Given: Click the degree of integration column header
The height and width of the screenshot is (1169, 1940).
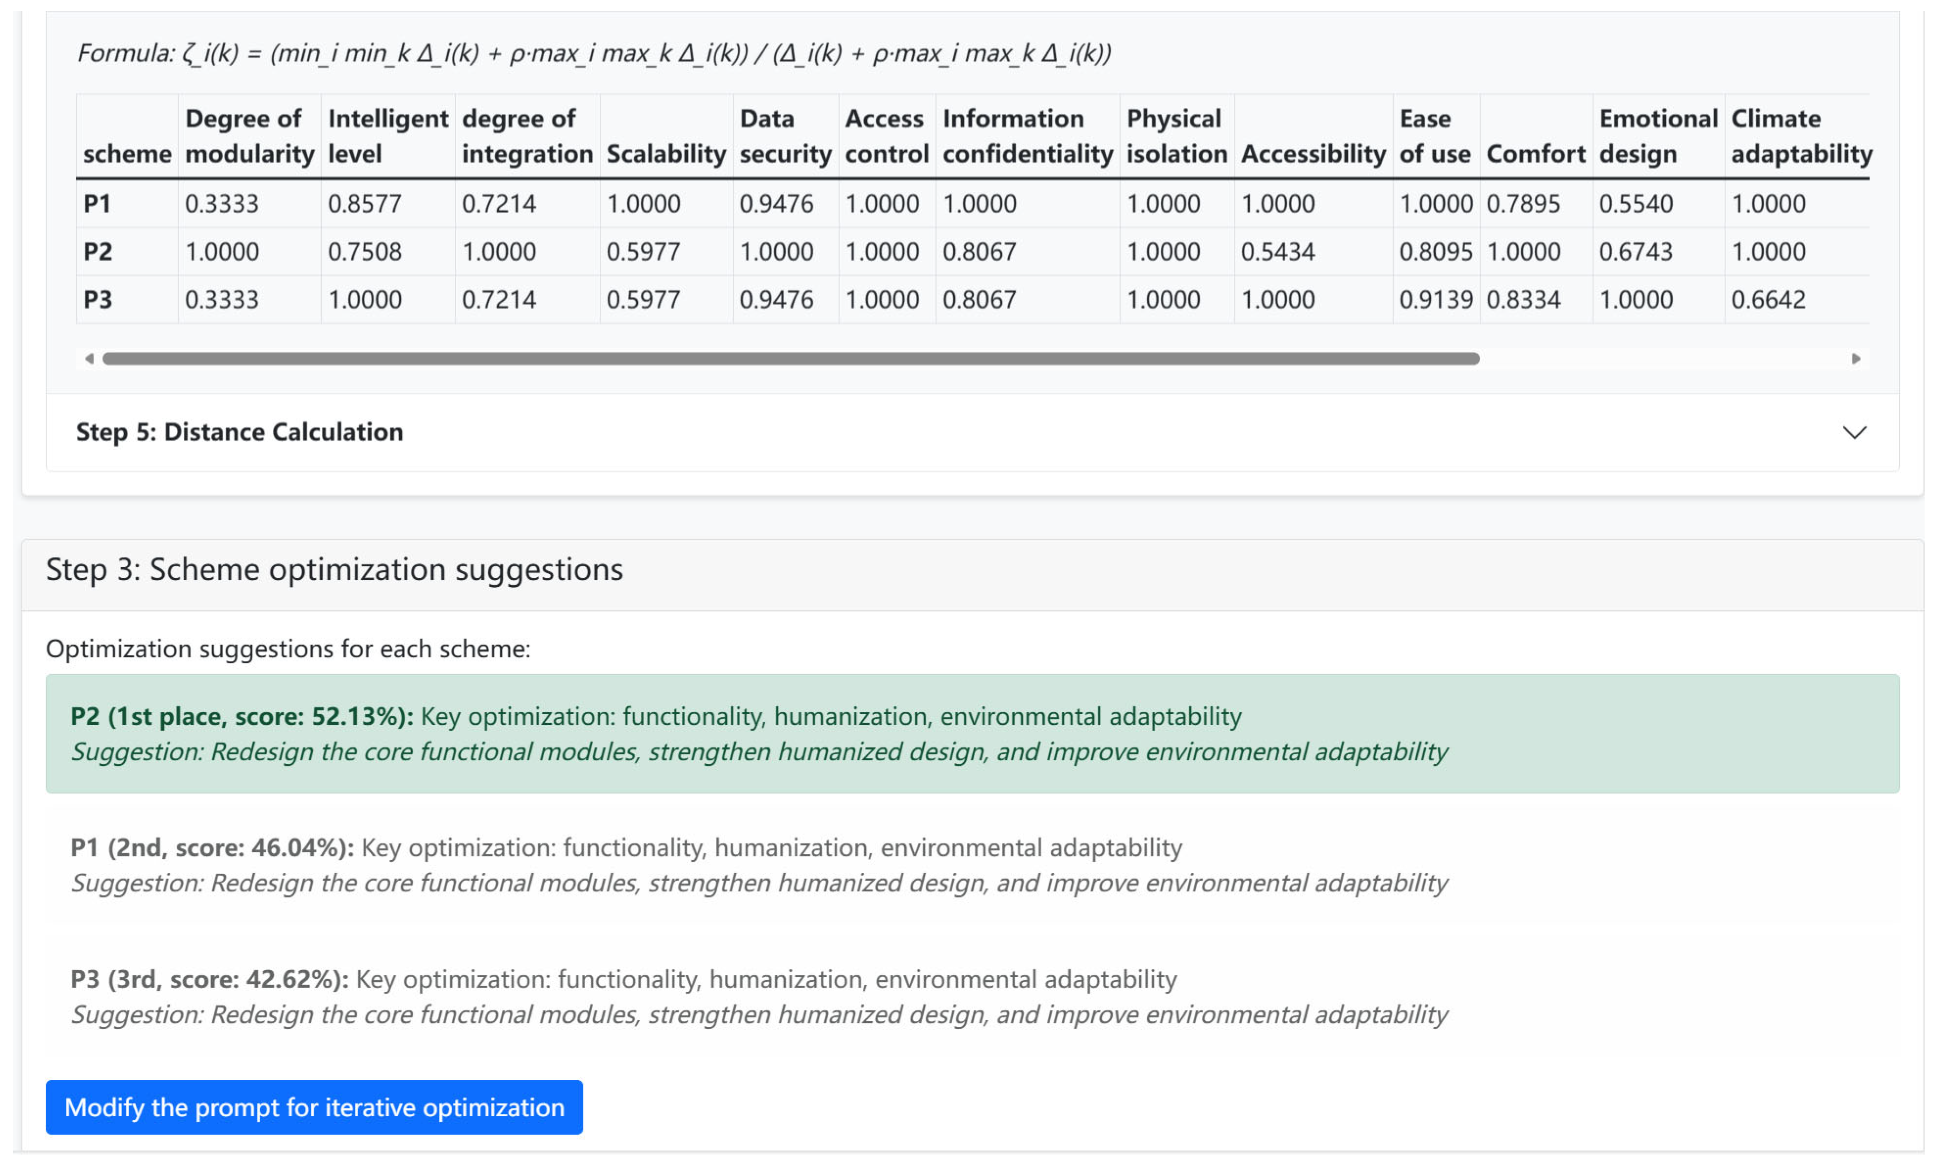Looking at the screenshot, I should [x=527, y=135].
